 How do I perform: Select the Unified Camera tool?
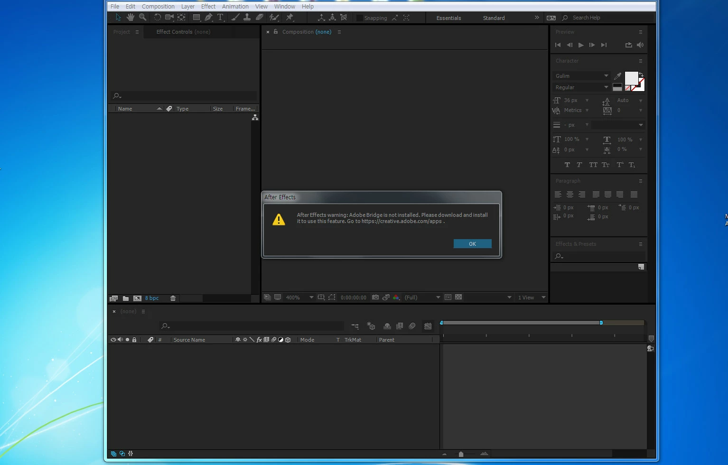click(x=169, y=18)
